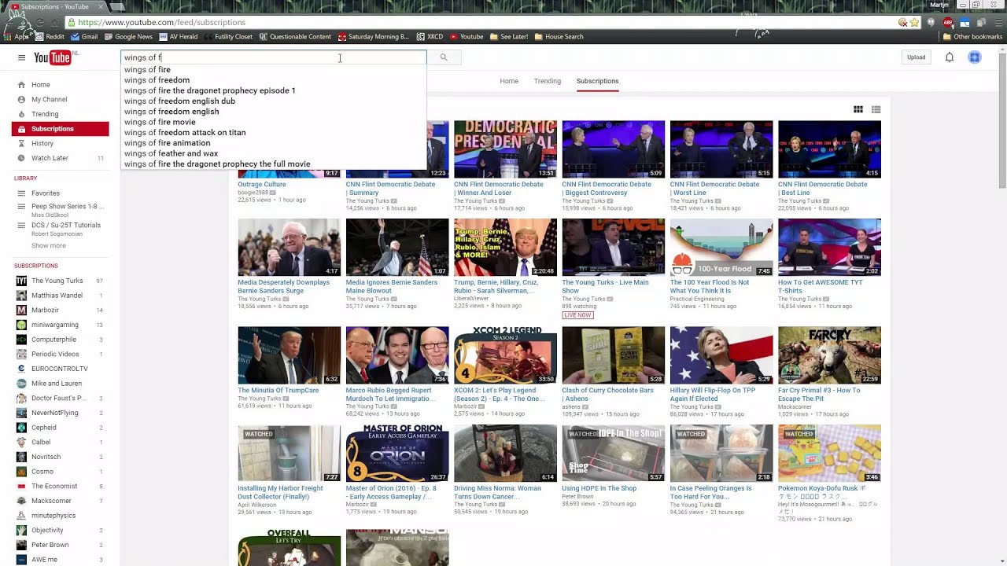Switch to list view layout
Image resolution: width=1007 pixels, height=566 pixels.
point(876,109)
